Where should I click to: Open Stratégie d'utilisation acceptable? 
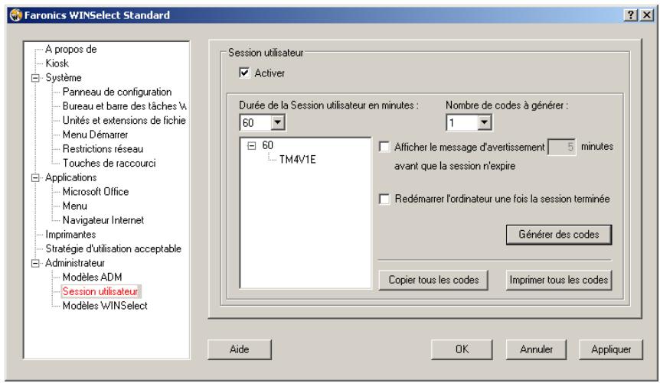click(x=113, y=249)
